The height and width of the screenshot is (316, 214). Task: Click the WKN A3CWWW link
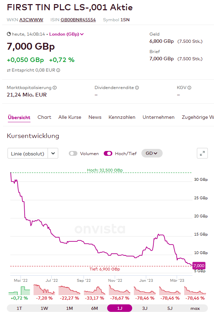31,20
